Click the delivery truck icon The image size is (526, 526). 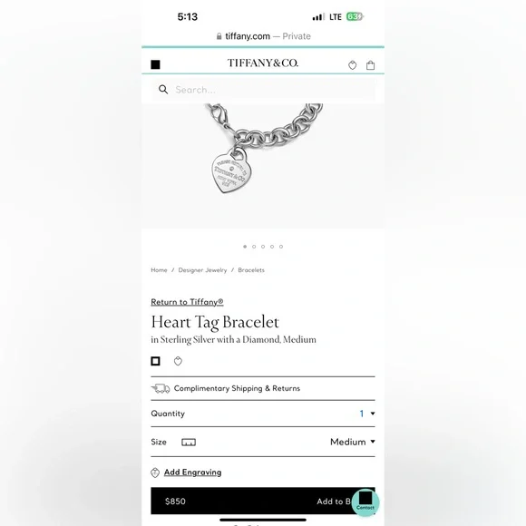(x=161, y=388)
